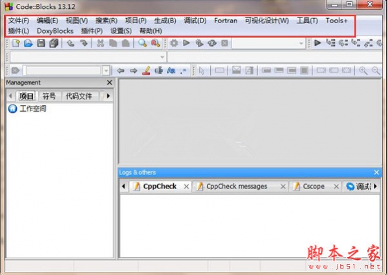Open the 帮助(H) menu
388x275 pixels.
click(151, 31)
